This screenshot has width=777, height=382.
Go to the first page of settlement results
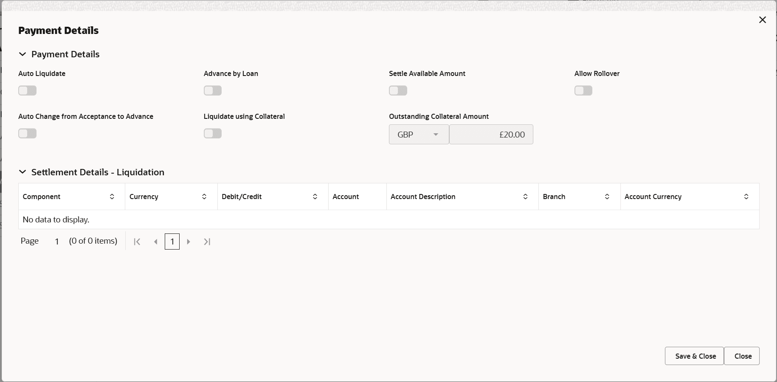point(137,242)
